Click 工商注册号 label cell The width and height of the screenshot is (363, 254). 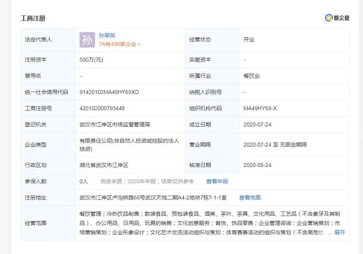[x=48, y=108]
